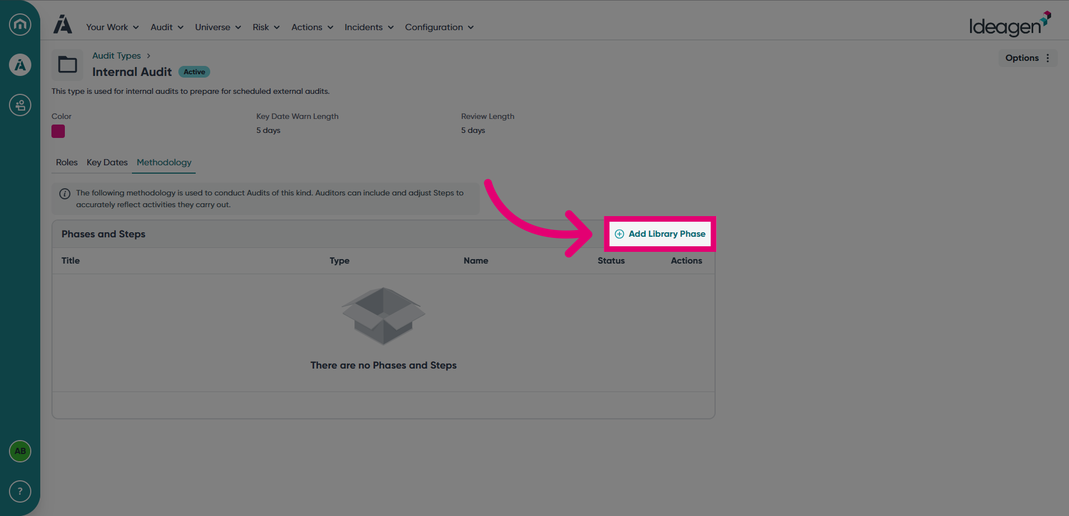Viewport: 1069px width, 516px height.
Task: Click the empty box illustration
Action: 384,316
